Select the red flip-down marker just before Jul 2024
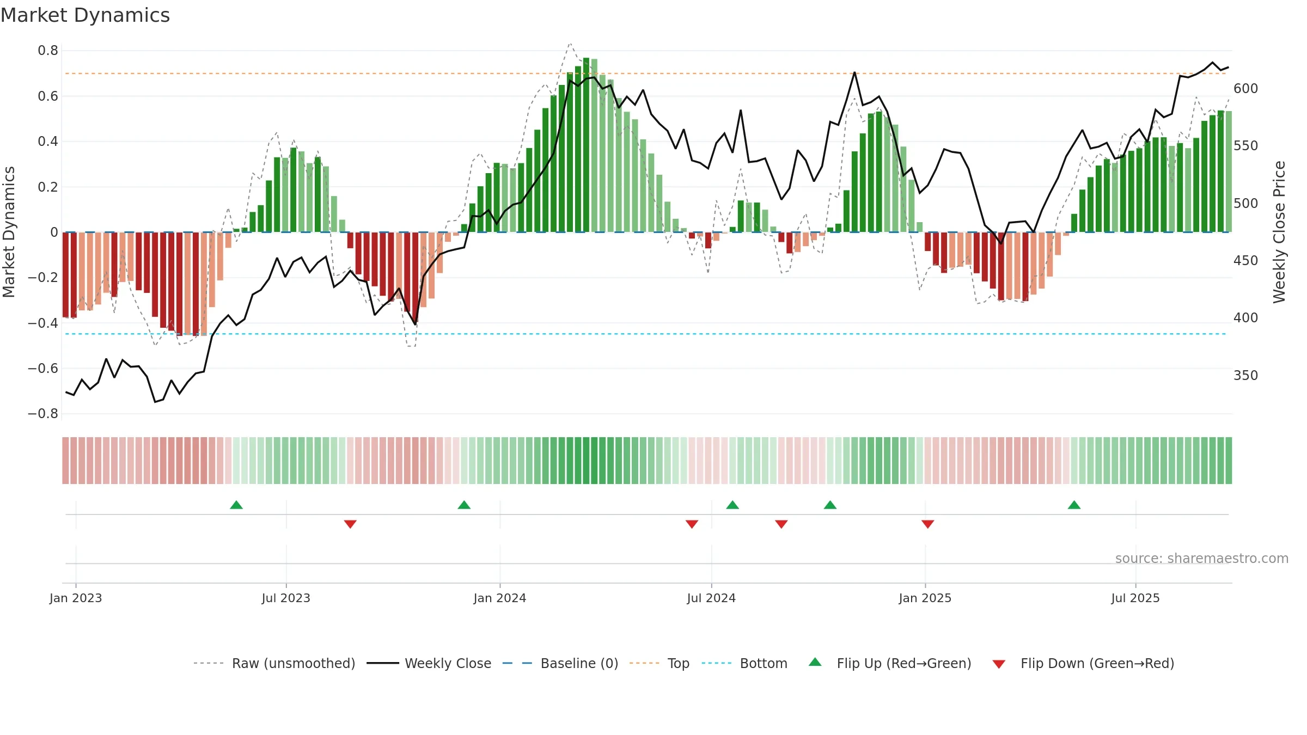 [x=692, y=524]
